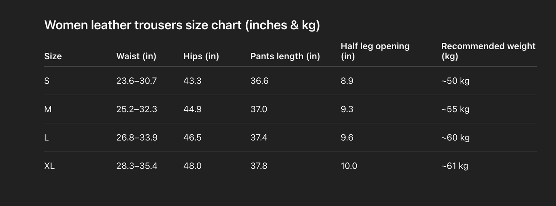Click the ~50 kg weight cell
This screenshot has height=206, width=556.
(x=455, y=81)
